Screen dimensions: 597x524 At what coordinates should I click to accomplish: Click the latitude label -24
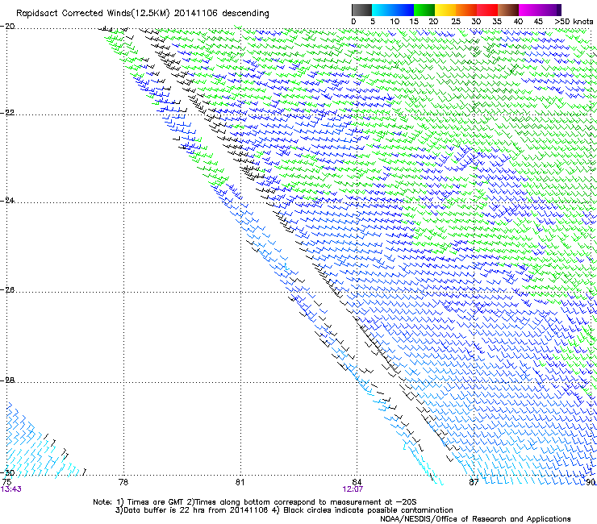click(x=7, y=201)
